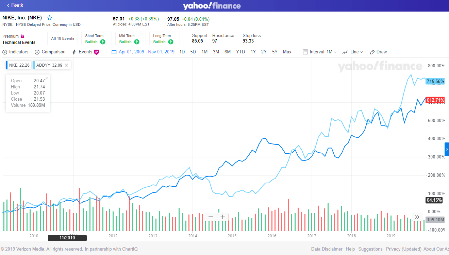Select the 5Y range
This screenshot has width=449, height=255.
(275, 52)
